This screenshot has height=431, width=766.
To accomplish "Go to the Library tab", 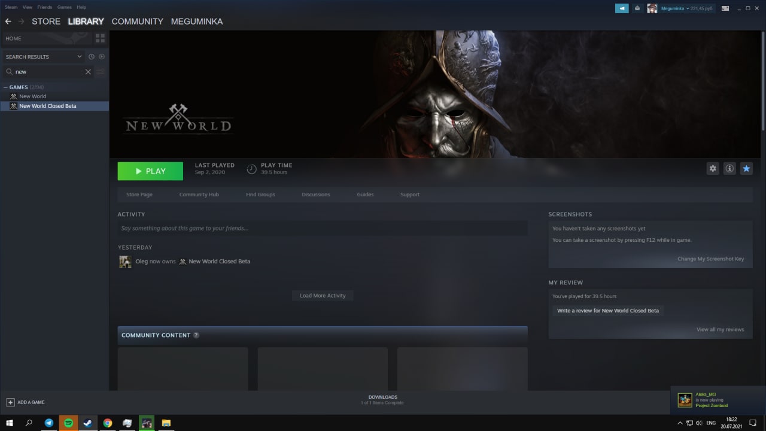I will pyautogui.click(x=86, y=22).
